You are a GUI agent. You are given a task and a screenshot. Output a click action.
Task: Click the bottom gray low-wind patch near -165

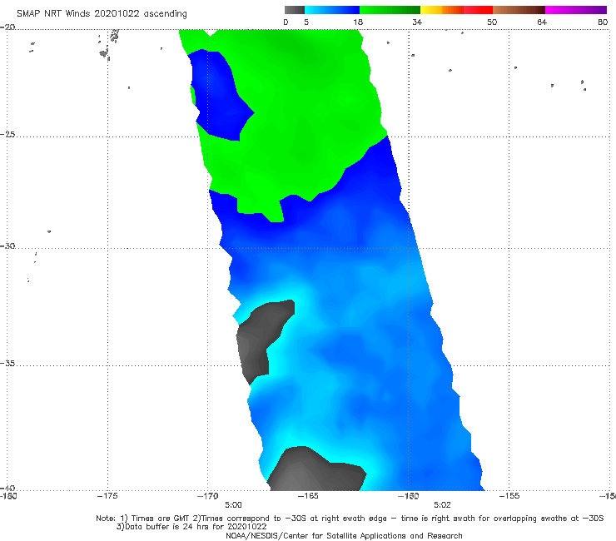pyautogui.click(x=315, y=471)
